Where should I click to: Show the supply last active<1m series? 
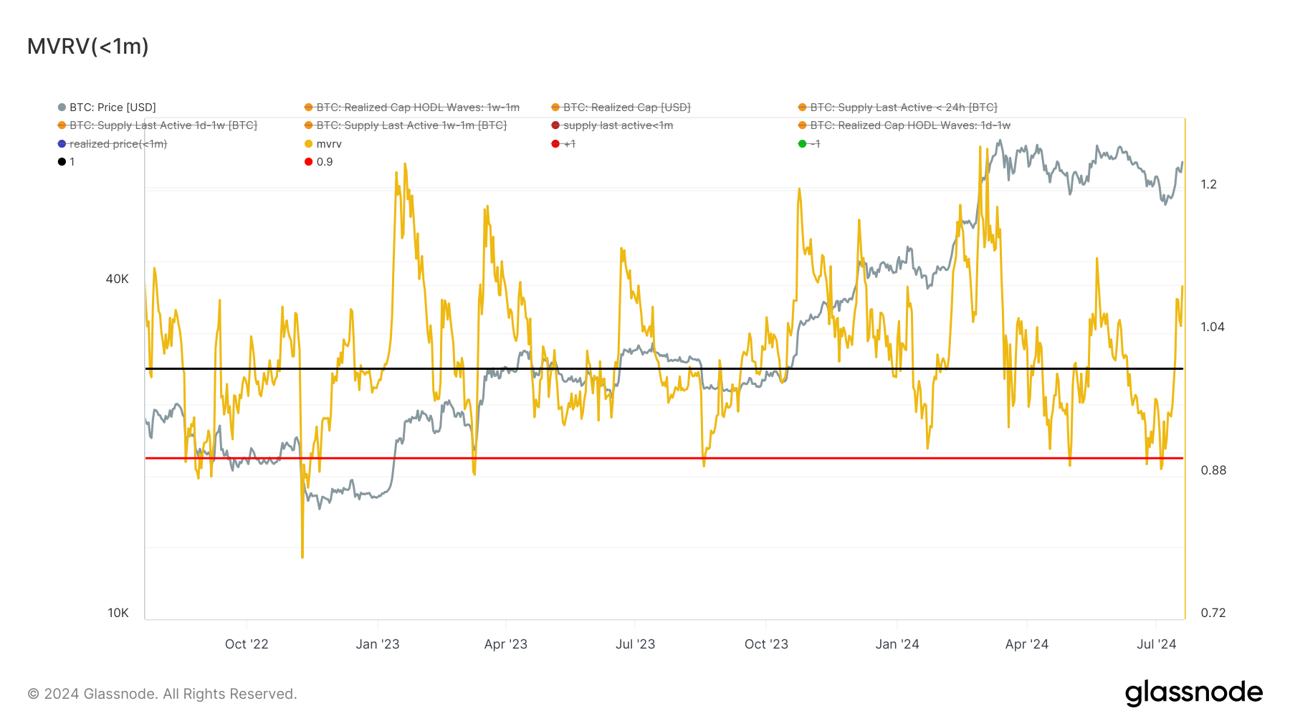[612, 125]
